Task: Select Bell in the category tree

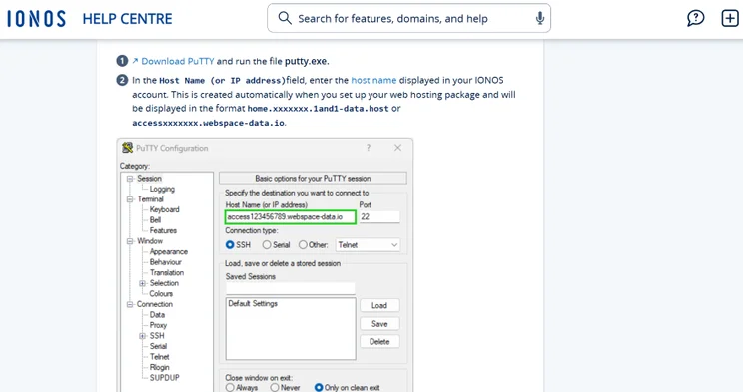Action: pyautogui.click(x=155, y=219)
